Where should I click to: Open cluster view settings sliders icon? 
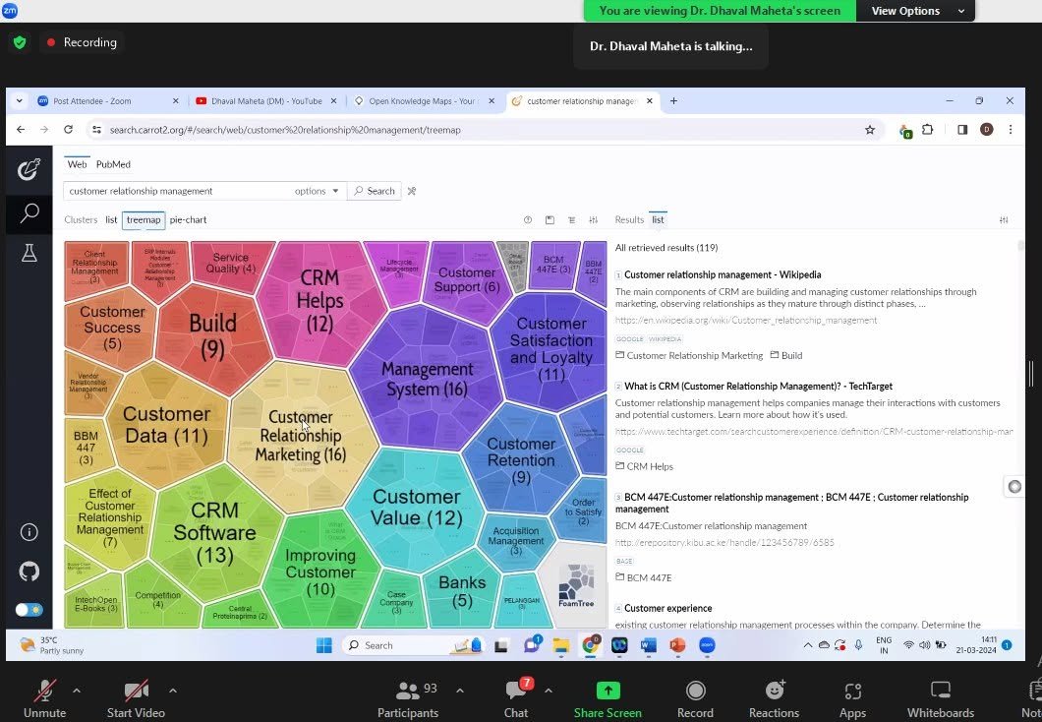[594, 220]
